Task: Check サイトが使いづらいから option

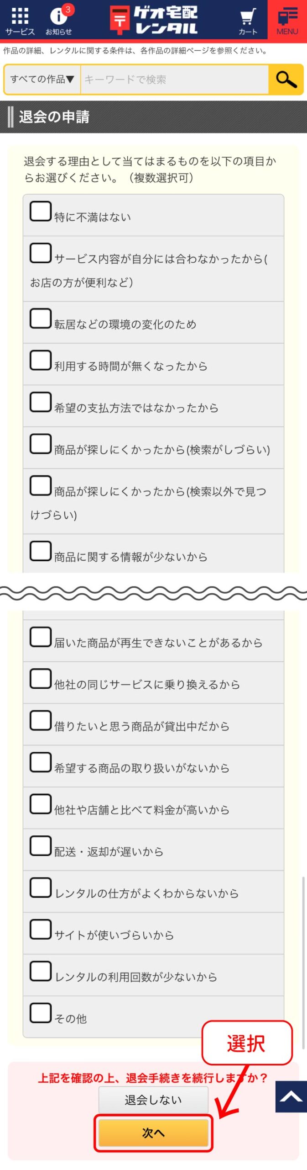Action: 41,929
